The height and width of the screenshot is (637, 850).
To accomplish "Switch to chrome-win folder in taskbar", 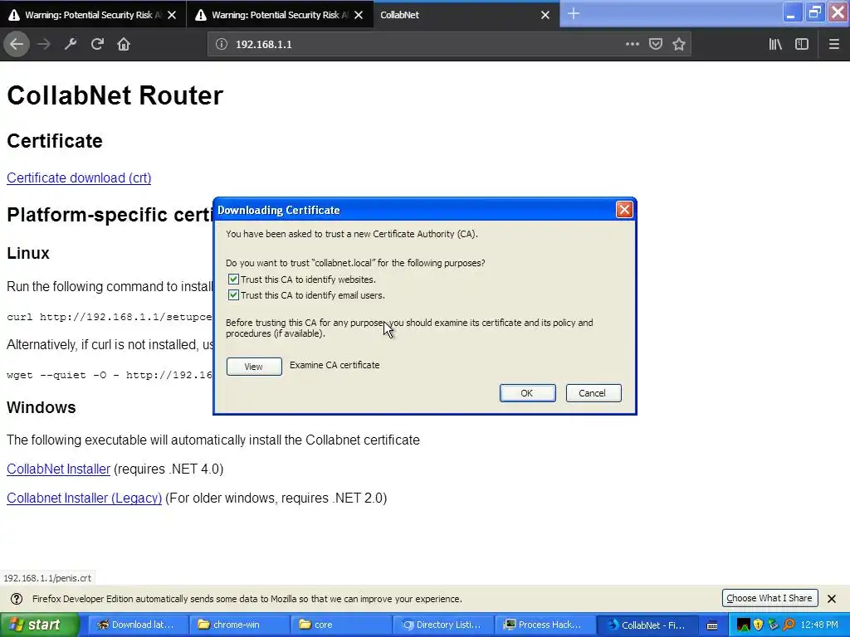I will click(x=239, y=625).
